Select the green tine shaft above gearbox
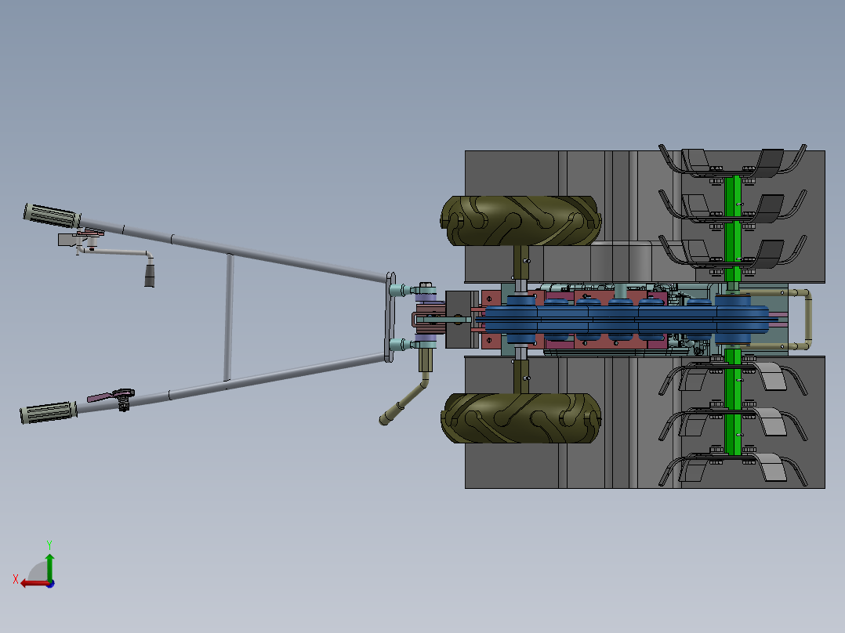This screenshot has height=633, width=845. click(732, 229)
